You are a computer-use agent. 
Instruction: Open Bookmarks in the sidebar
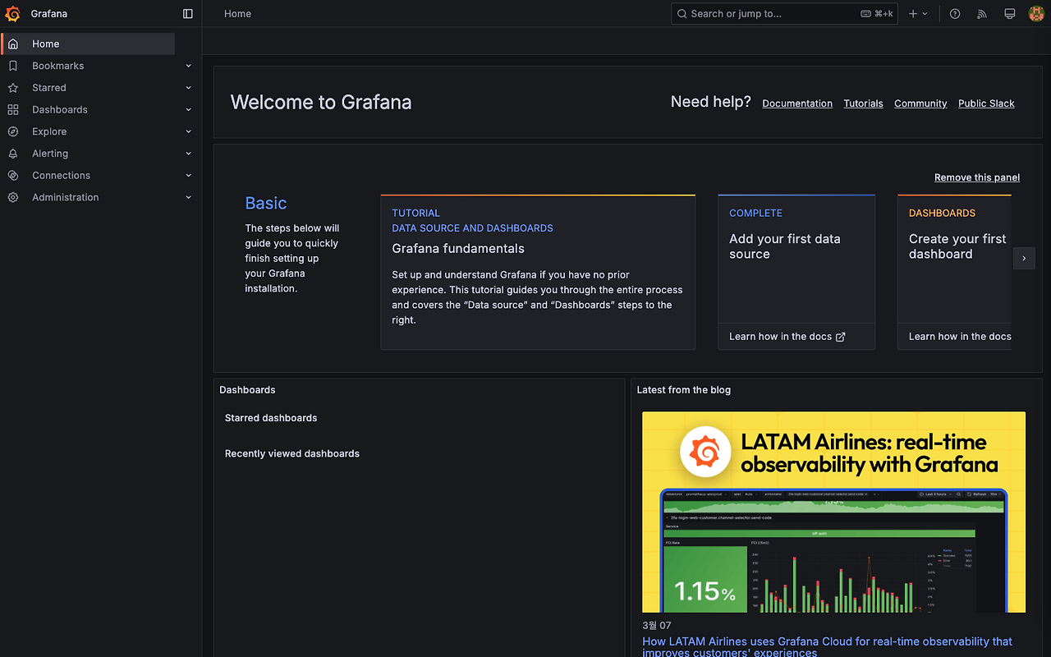(57, 66)
